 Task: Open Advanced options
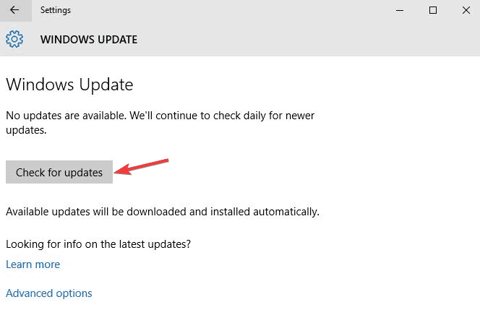tap(49, 293)
